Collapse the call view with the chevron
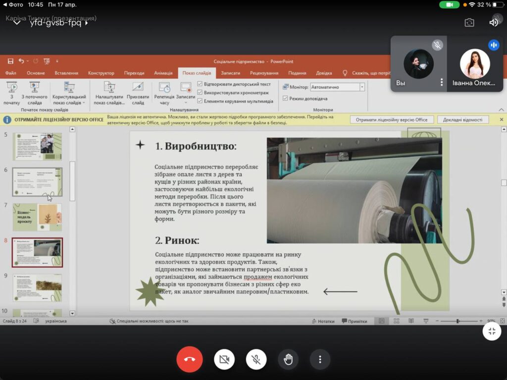 click(16, 22)
